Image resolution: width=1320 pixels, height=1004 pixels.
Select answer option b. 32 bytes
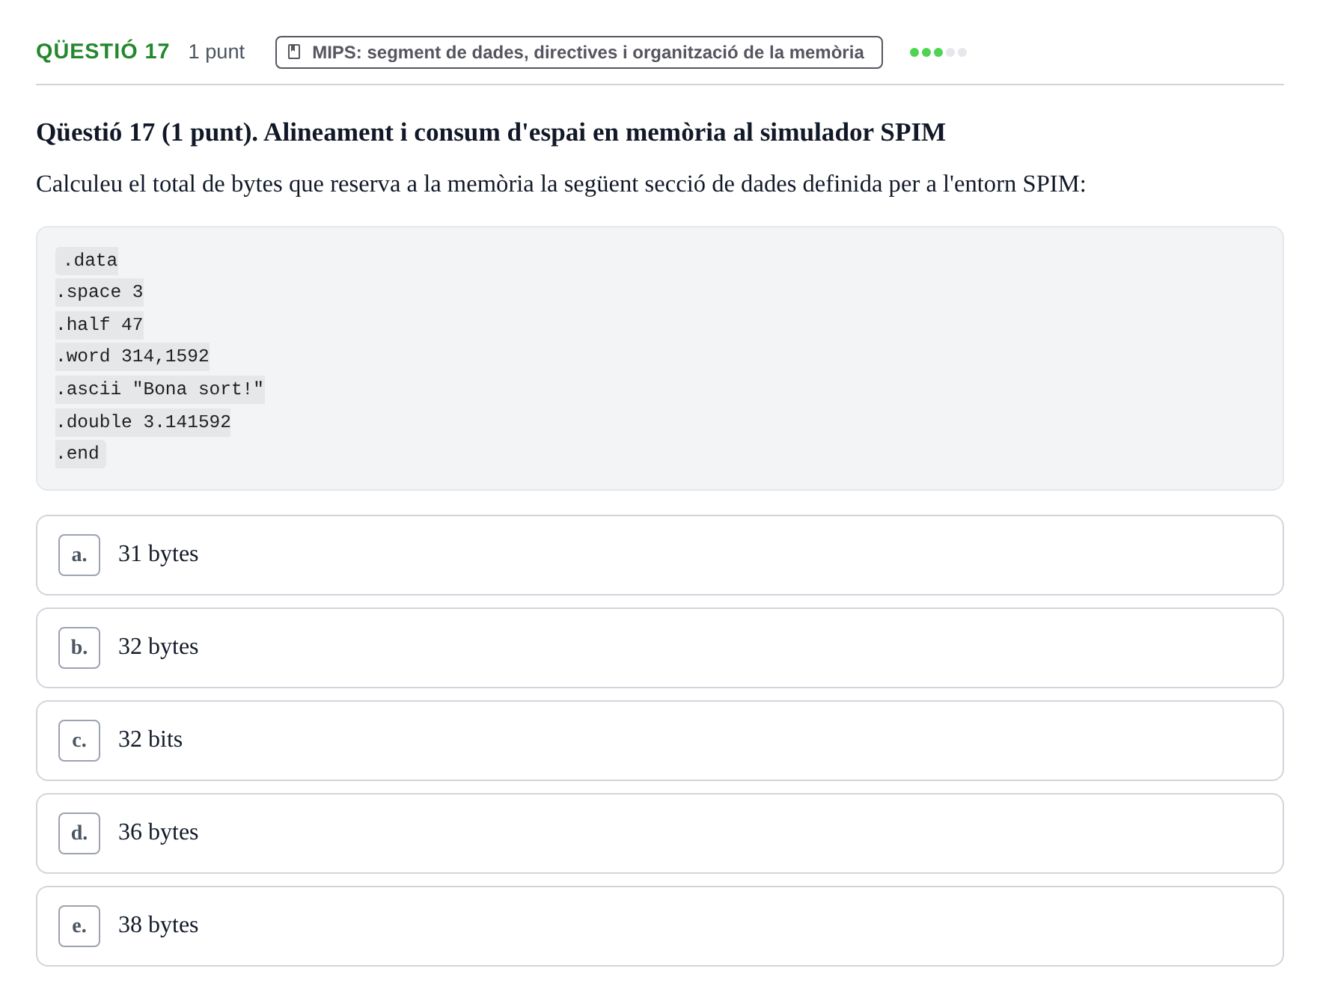[x=660, y=648]
